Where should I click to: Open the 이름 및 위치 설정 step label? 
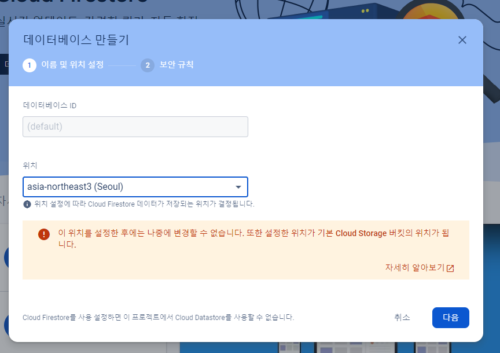tap(72, 65)
